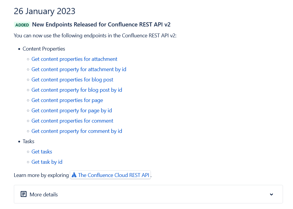This screenshot has height=209, width=293.
Task: Open Get content property for page by id
Action: point(72,111)
